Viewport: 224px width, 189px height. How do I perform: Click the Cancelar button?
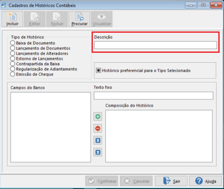(136, 181)
